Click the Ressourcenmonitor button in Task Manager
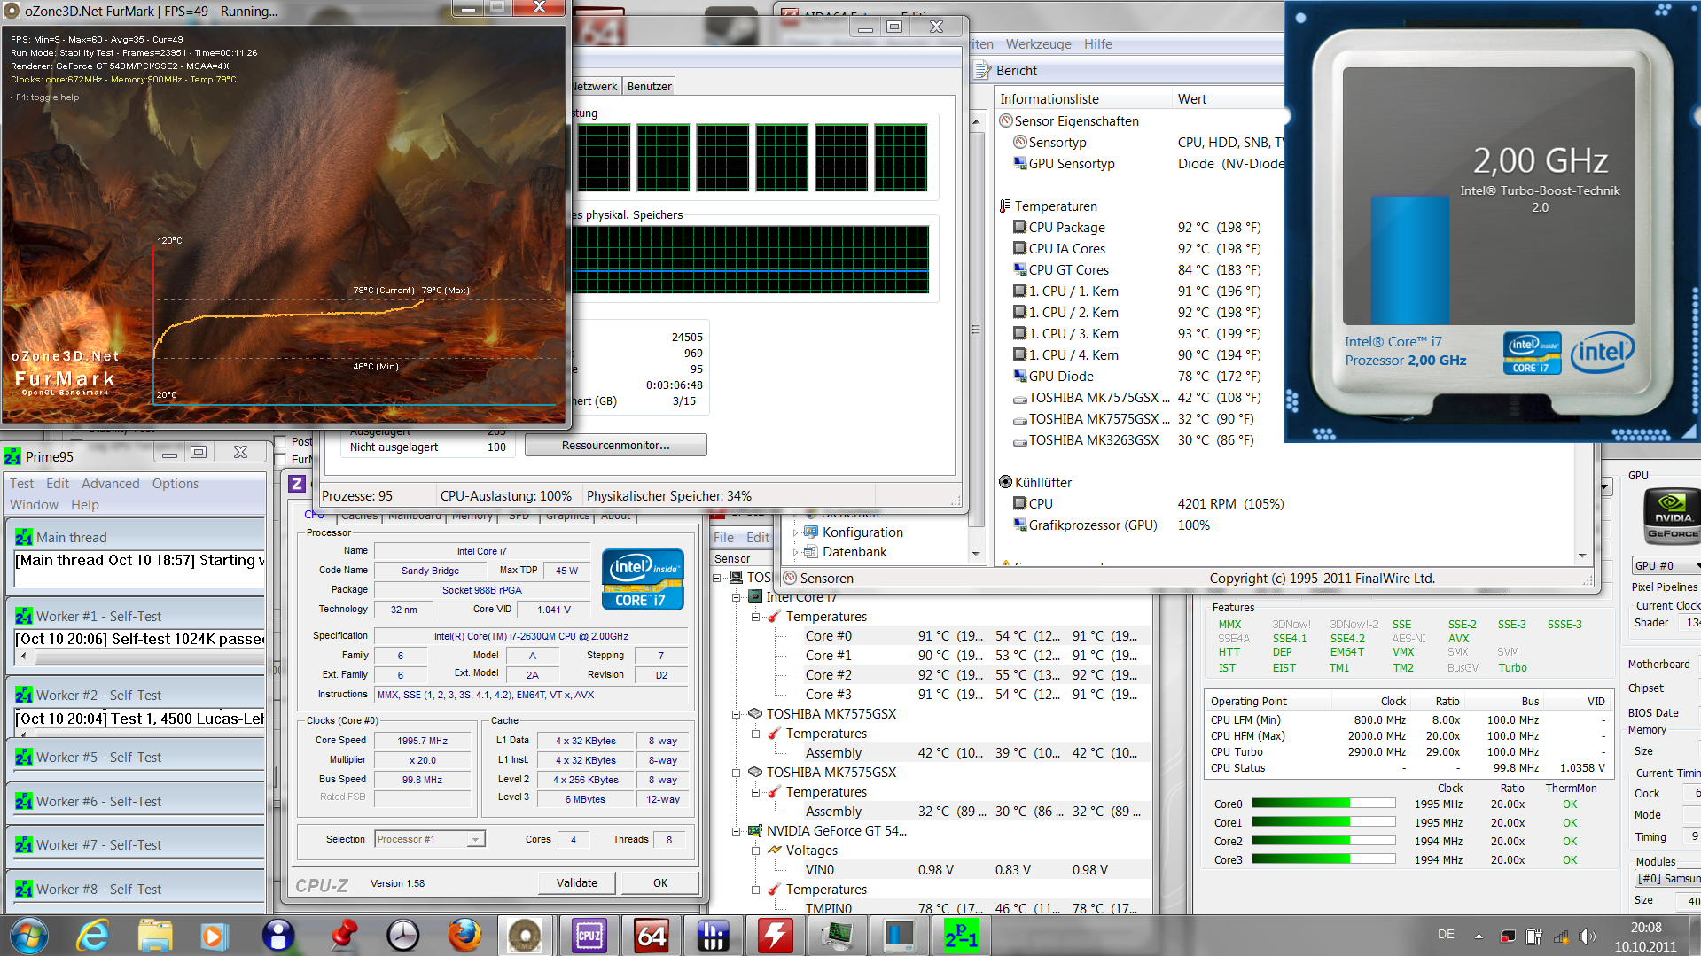Image resolution: width=1701 pixels, height=956 pixels. coord(616,446)
